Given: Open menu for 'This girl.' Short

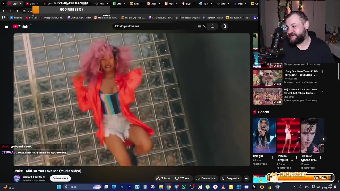Looking at the screenshot, I should tap(273, 157).
